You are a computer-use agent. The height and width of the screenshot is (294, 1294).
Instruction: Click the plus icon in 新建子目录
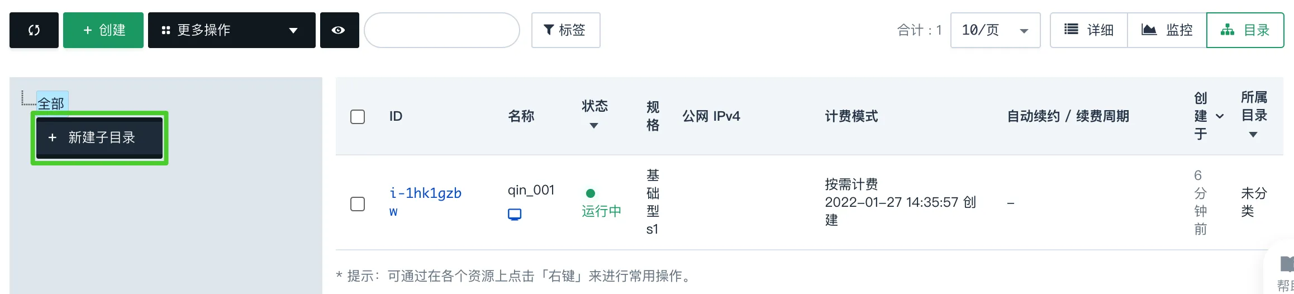[x=53, y=137]
